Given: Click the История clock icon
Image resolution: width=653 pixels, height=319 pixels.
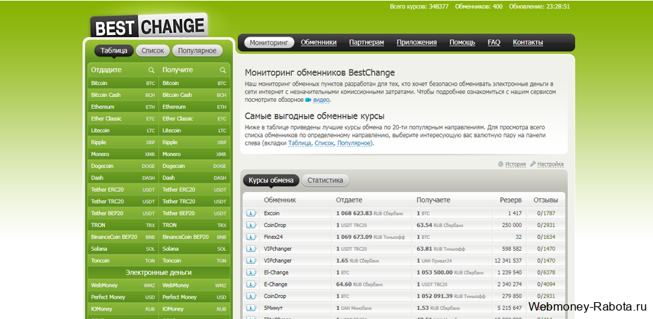Looking at the screenshot, I should point(500,164).
